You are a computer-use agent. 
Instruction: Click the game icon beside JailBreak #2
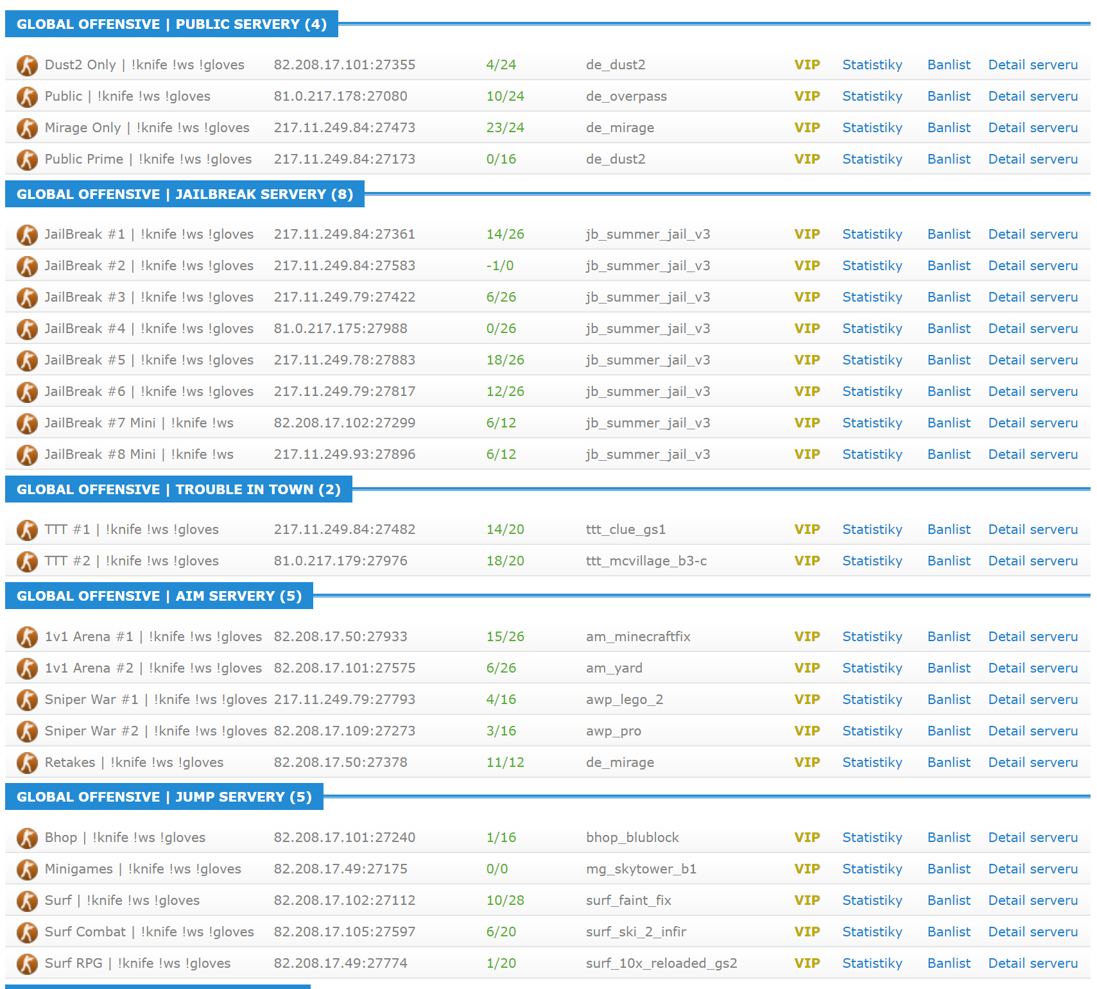27,266
